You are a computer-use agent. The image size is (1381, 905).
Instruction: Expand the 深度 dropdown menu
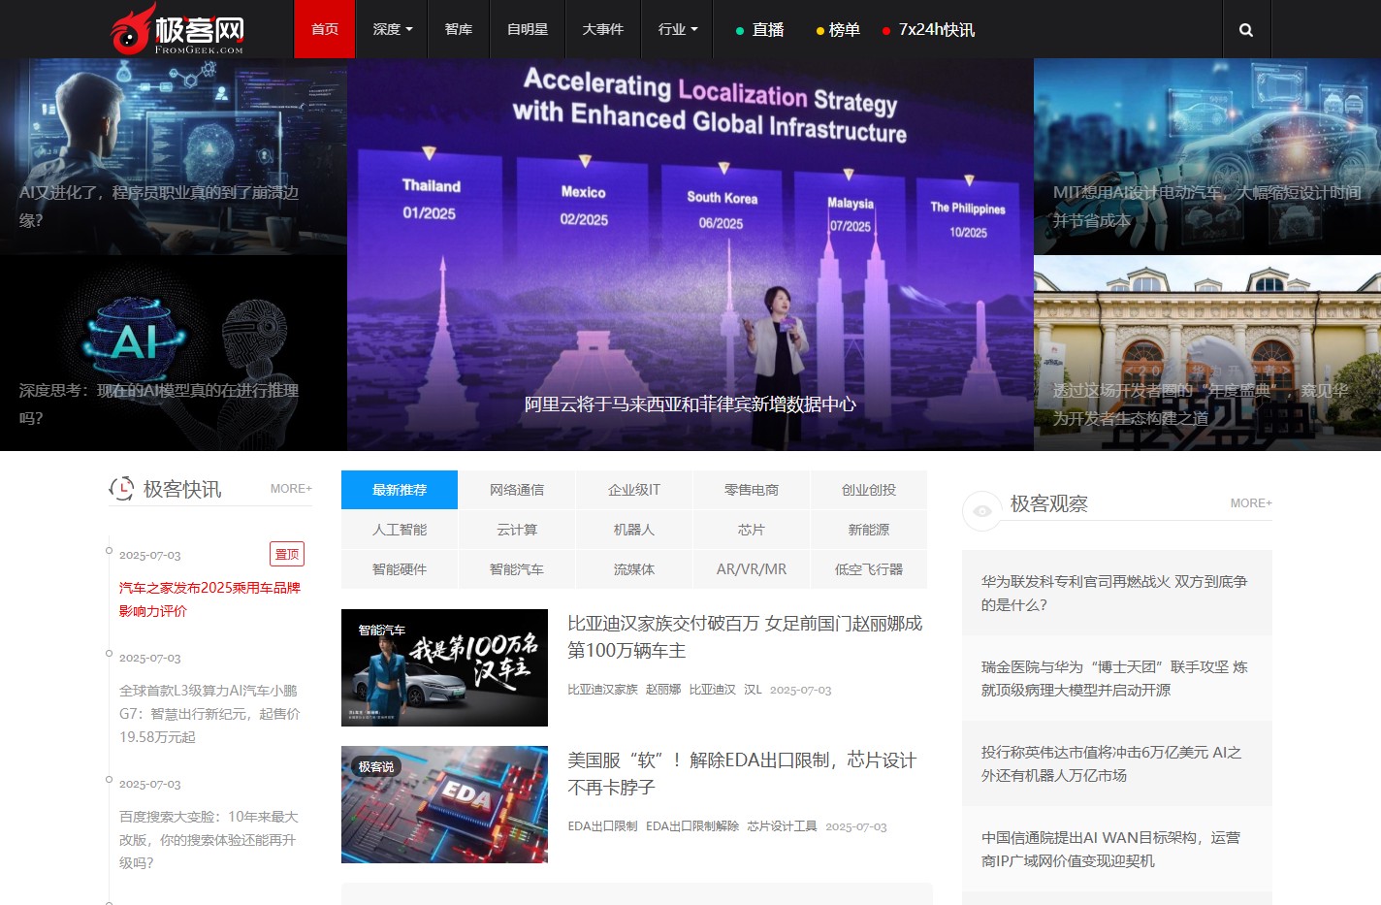pyautogui.click(x=393, y=29)
